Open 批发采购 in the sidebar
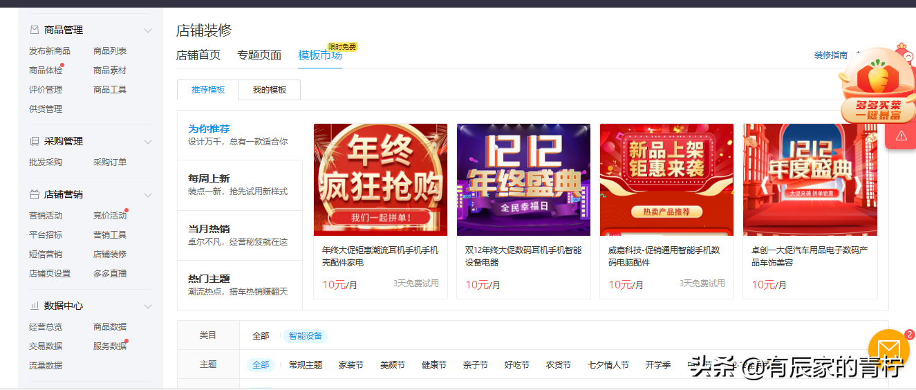916x390 pixels. [46, 162]
